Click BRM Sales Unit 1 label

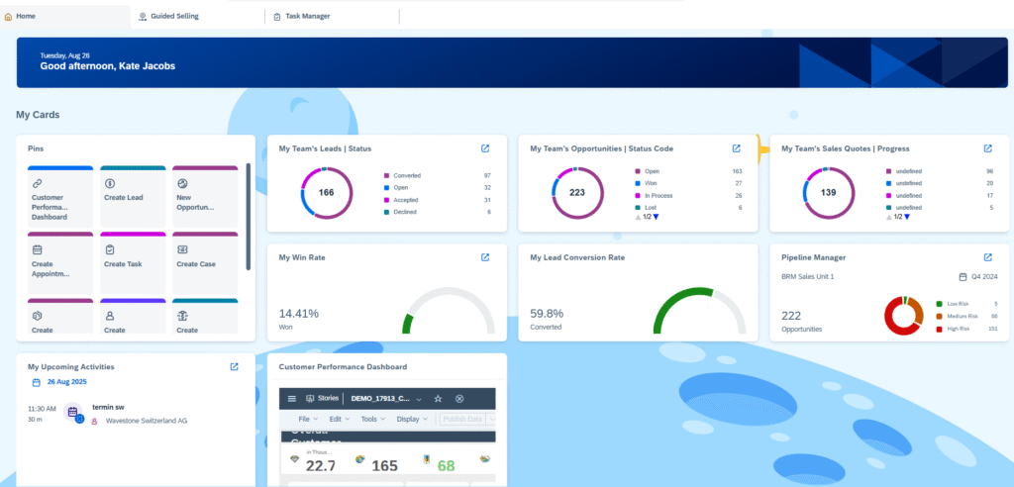808,277
